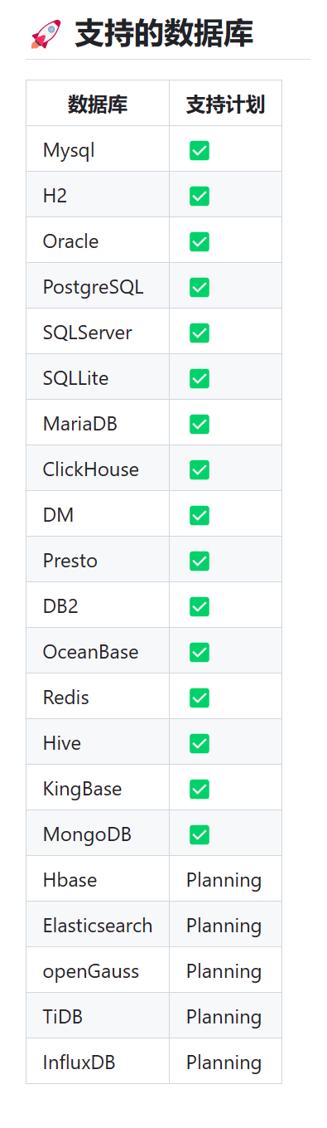
Task: Click the green checkmark in H2 row
Action: click(x=200, y=197)
